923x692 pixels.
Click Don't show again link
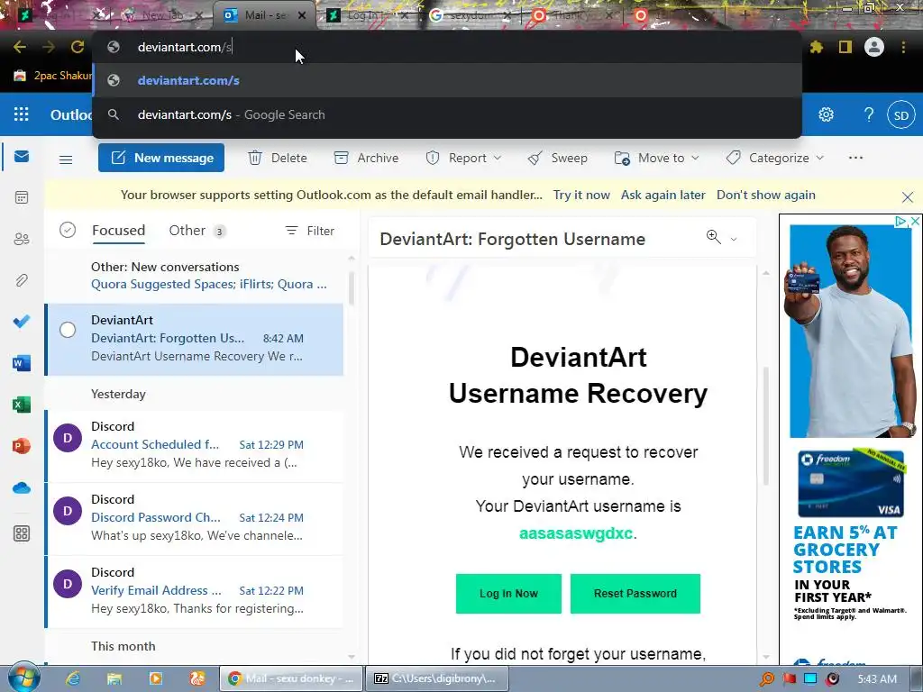tap(766, 195)
